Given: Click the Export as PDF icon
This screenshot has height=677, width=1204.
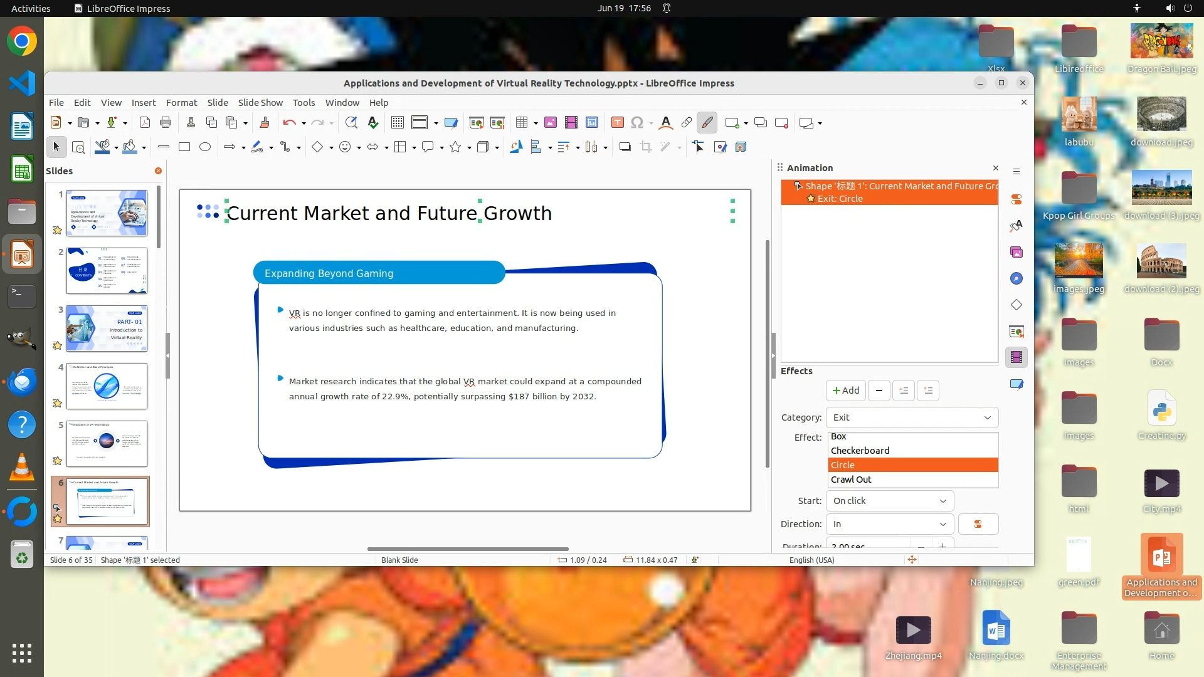Looking at the screenshot, I should [145, 123].
